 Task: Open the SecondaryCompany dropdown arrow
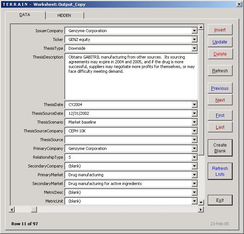pyautogui.click(x=194, y=166)
